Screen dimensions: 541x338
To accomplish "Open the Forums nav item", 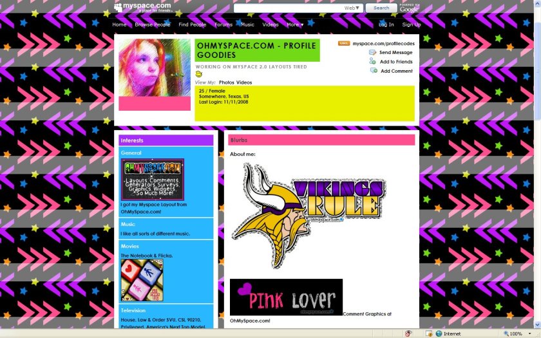I will [223, 24].
